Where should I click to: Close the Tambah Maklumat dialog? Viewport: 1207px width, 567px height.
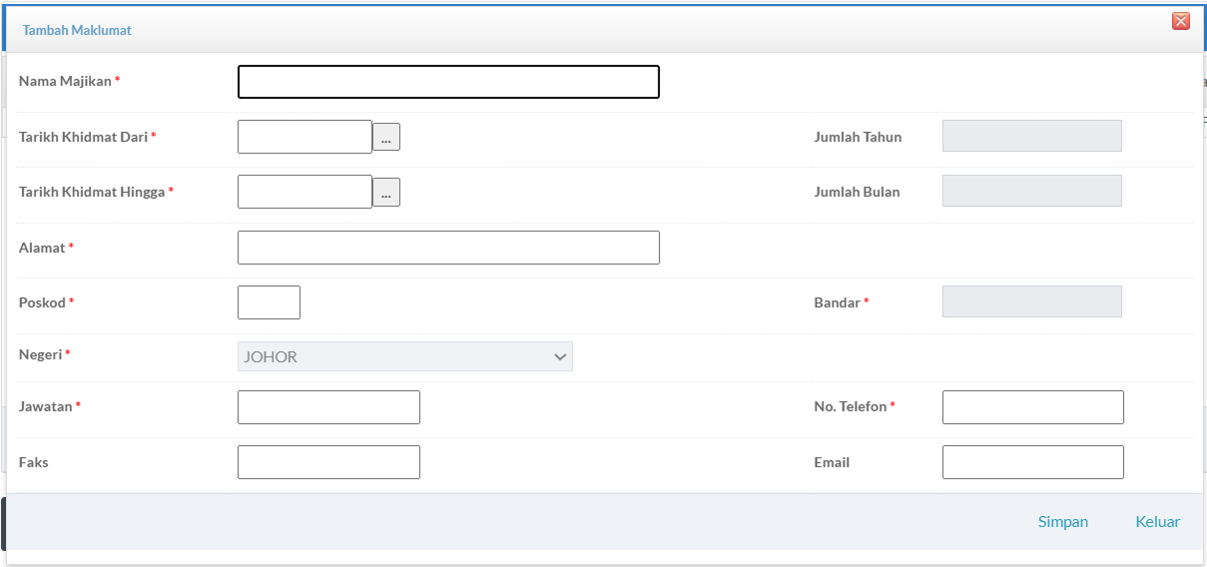click(1181, 21)
